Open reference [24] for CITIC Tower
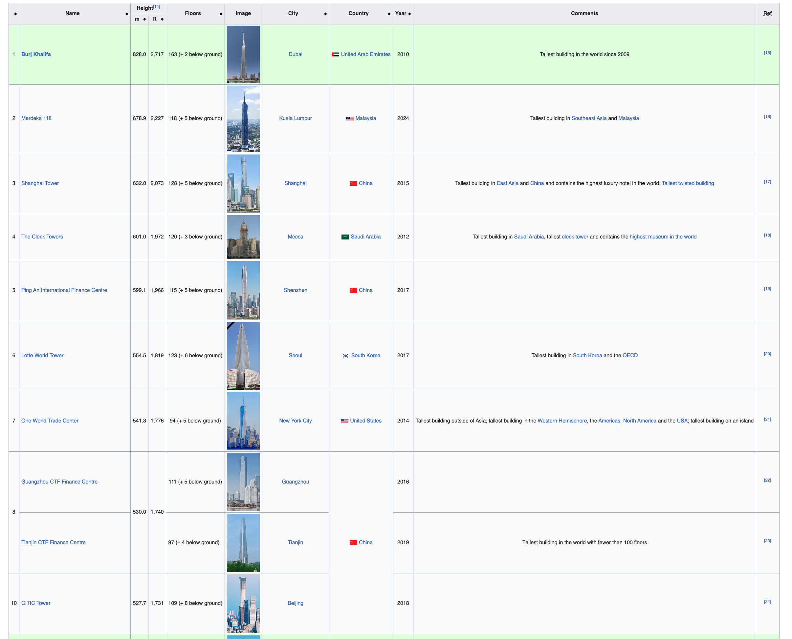Viewport: 792px width, 639px height. pos(767,602)
